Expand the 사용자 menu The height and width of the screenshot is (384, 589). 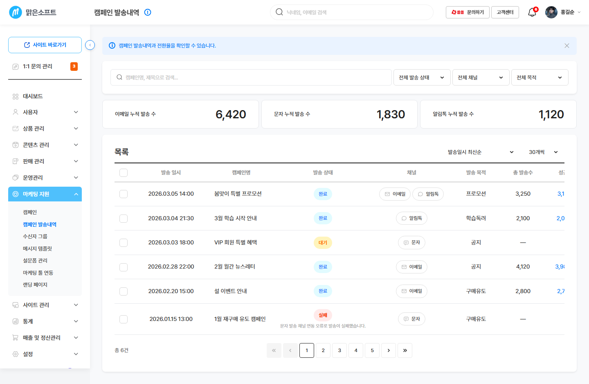(76, 112)
